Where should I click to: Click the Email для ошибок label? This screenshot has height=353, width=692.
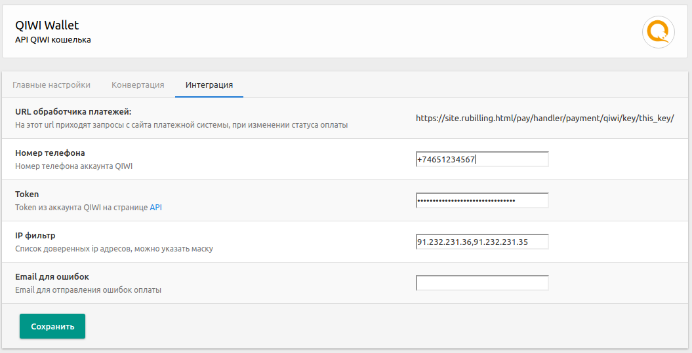pyautogui.click(x=52, y=277)
